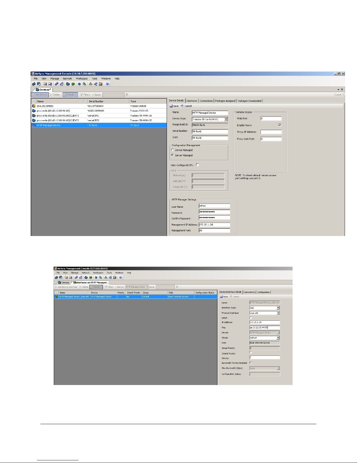Click Cancel undo icon in Device Details panel
The image size is (357, 463).
(182, 106)
